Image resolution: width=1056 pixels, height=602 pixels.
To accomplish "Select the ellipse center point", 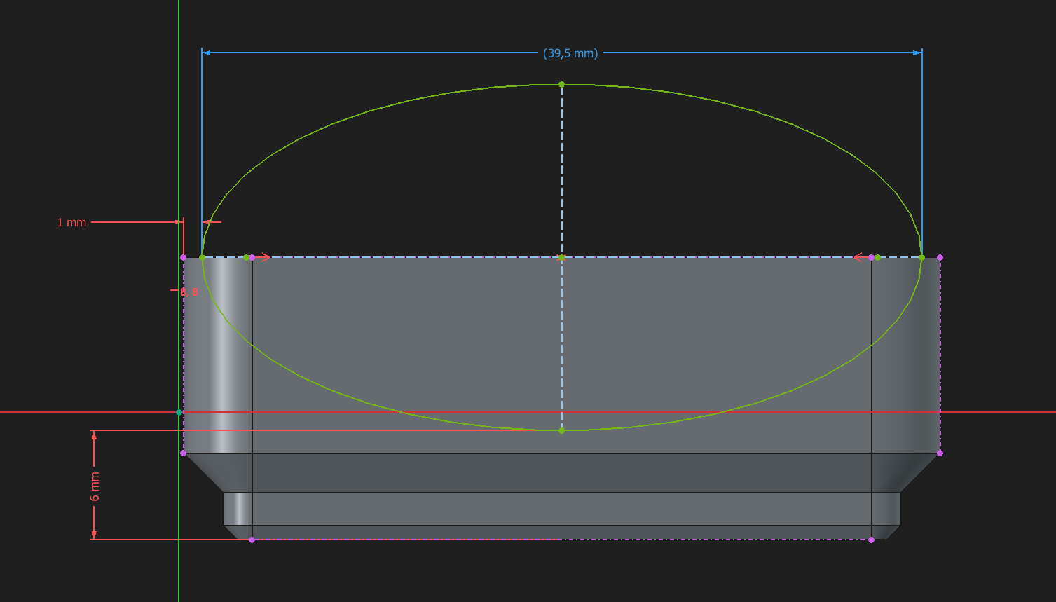I will [x=561, y=258].
